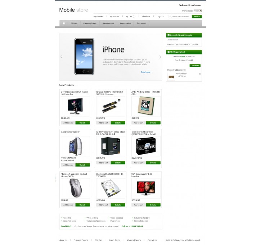261x245 pixels.
Task: View Details for AMD A64 X2 processor
Action: pyautogui.click(x=153, y=123)
